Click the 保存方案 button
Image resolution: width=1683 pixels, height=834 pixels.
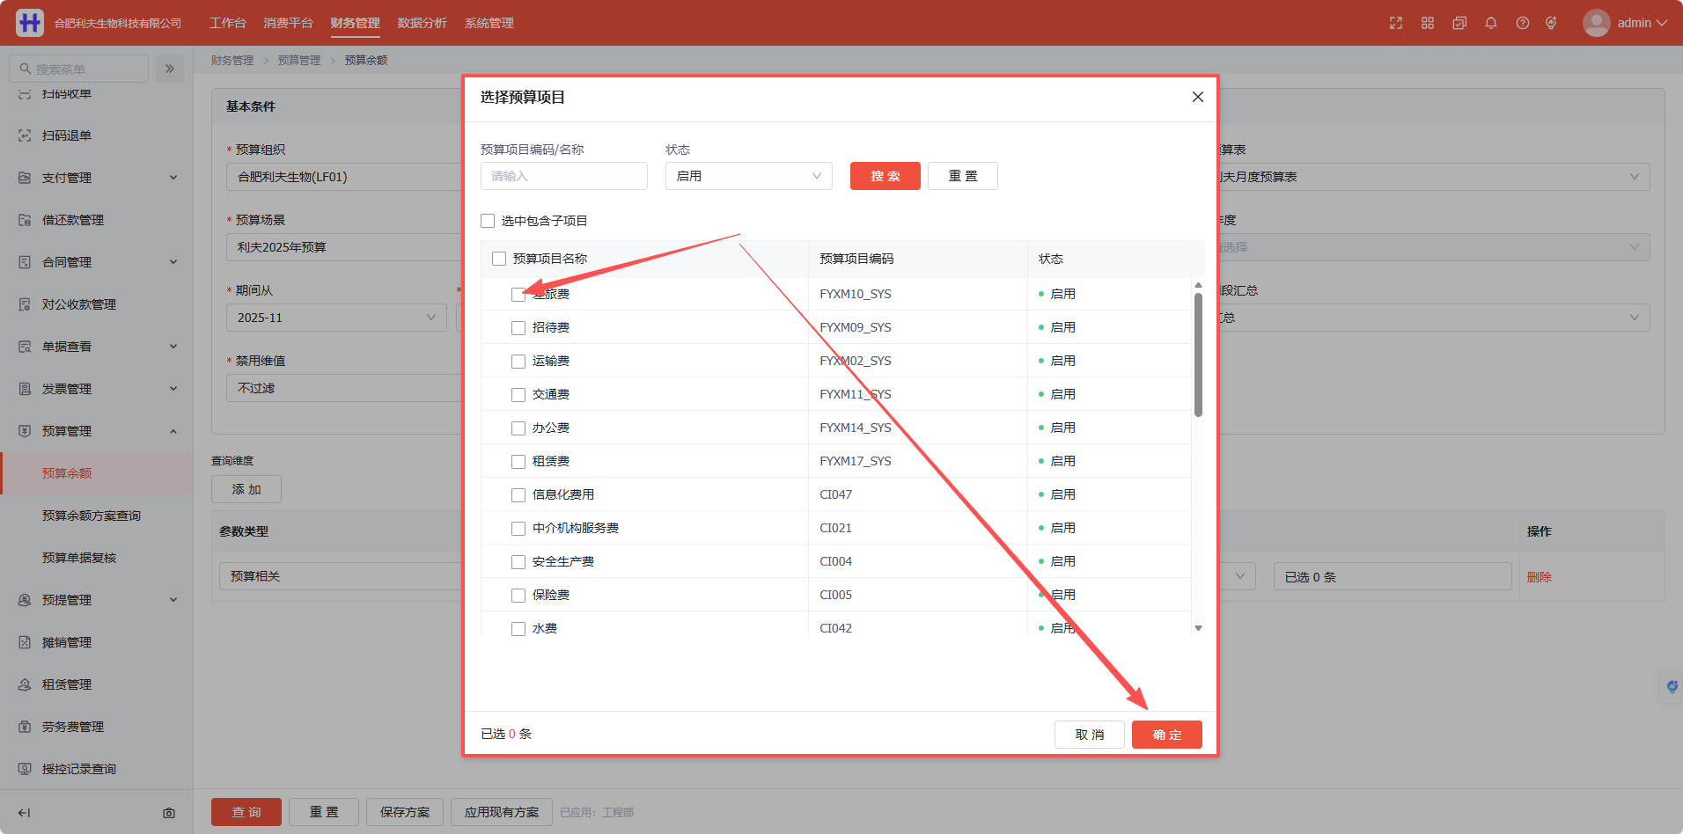pyautogui.click(x=405, y=812)
